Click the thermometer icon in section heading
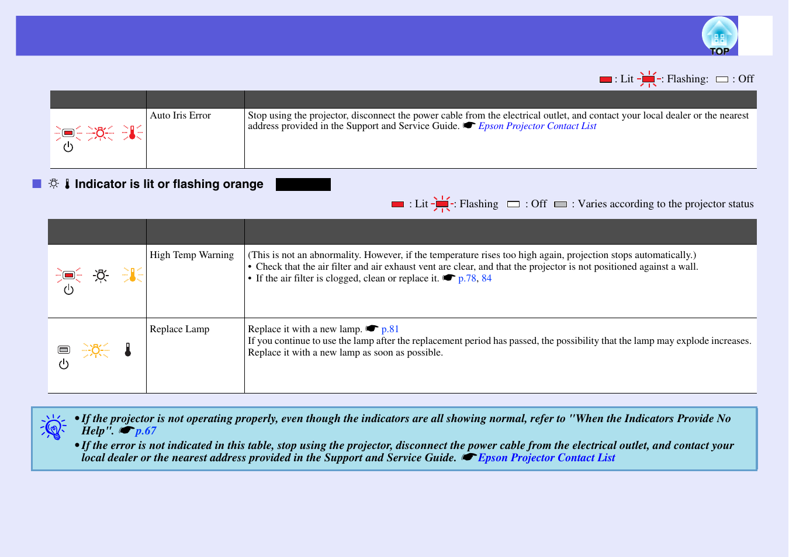 [67, 184]
